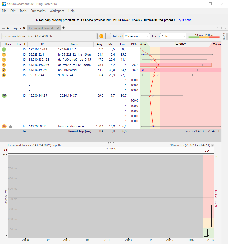228x244 pixels.
Task: Click the hop 1 badge circle
Action: [x=4, y=49]
